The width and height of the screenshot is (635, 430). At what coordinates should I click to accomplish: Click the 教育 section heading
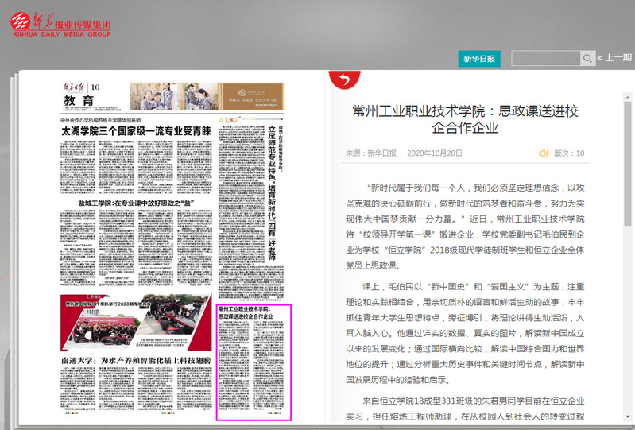(x=79, y=101)
